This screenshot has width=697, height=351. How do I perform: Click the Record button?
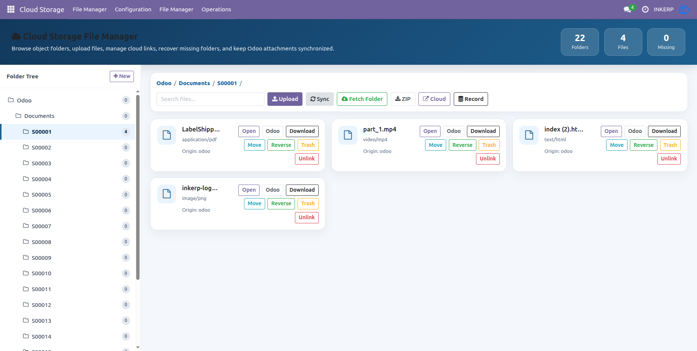[471, 99]
